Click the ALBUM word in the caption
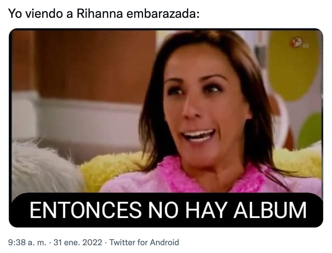 [270, 210]
